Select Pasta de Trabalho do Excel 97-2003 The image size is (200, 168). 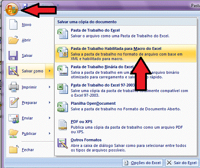(126, 90)
